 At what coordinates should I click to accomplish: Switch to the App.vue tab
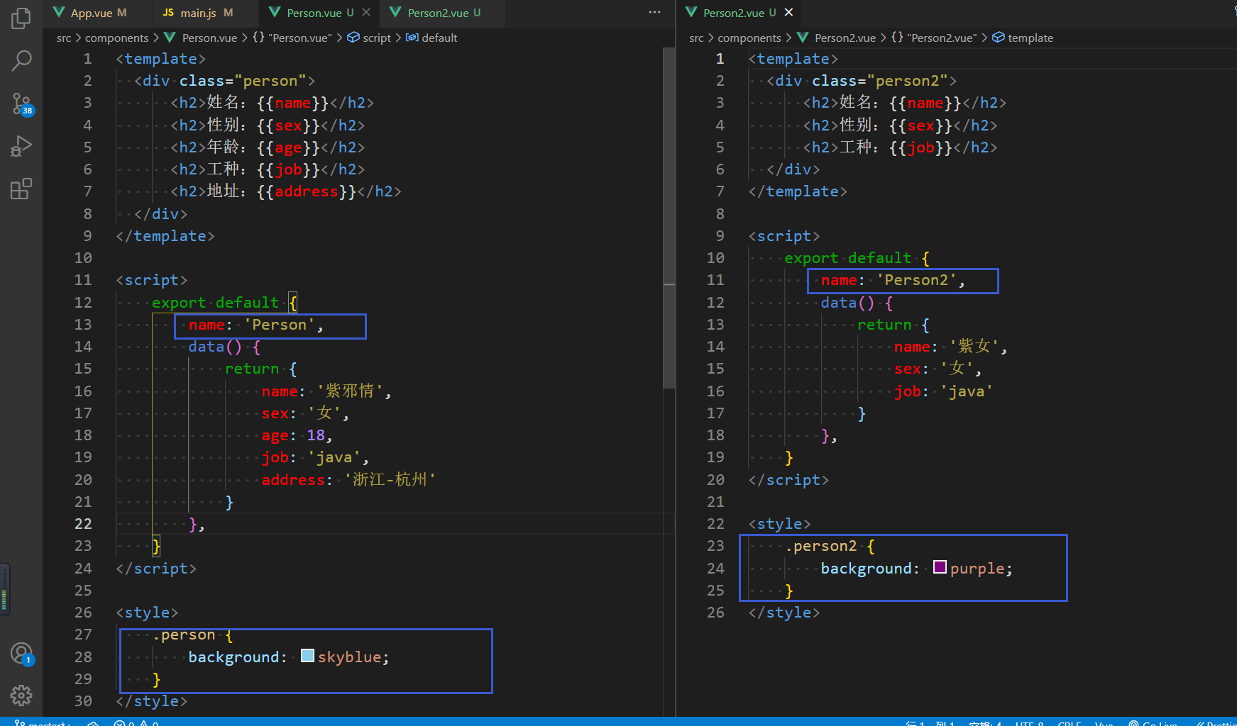(x=98, y=13)
